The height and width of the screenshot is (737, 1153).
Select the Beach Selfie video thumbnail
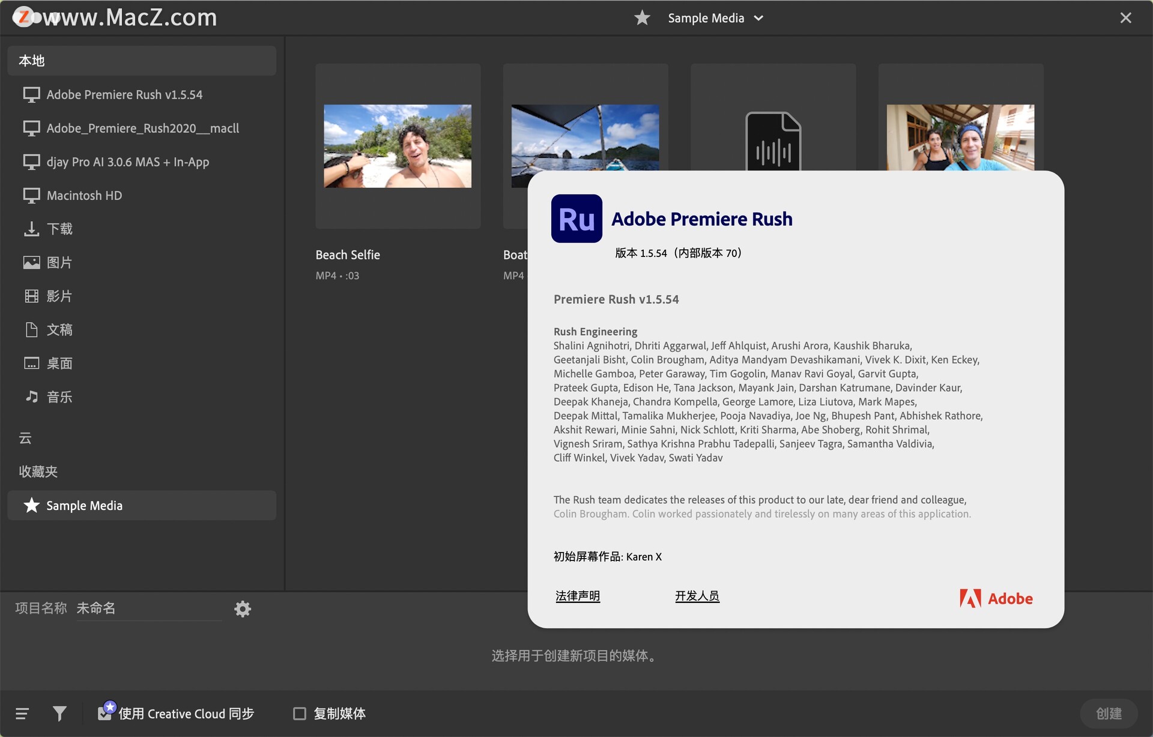coord(398,146)
